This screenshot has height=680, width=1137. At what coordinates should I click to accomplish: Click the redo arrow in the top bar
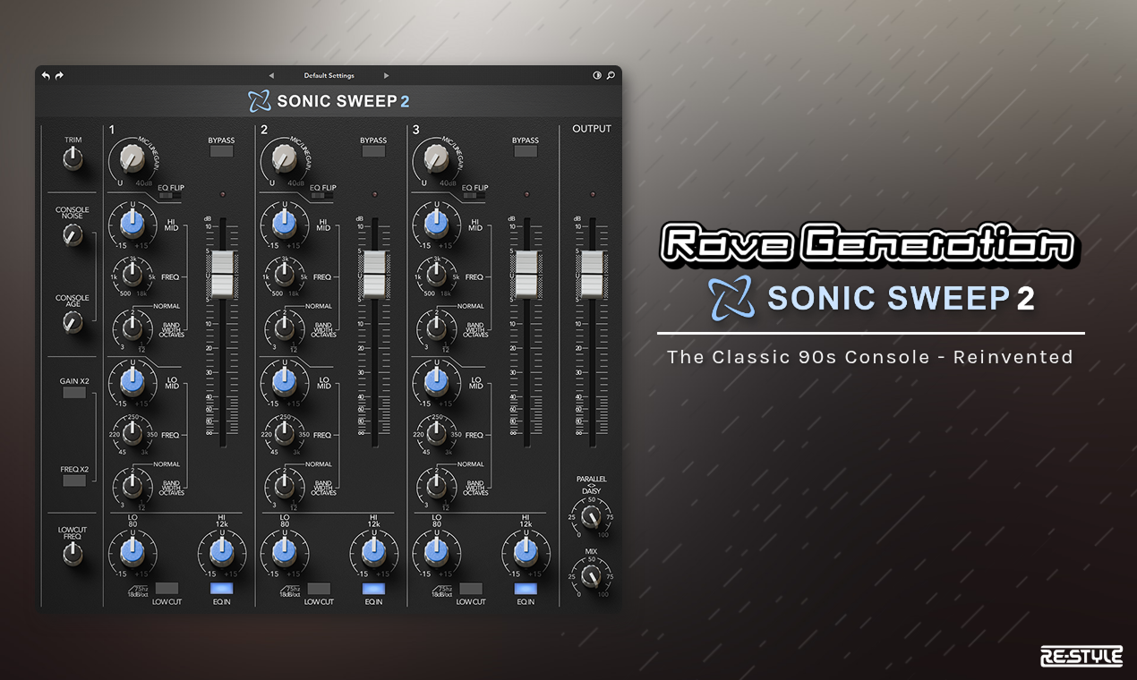click(57, 75)
